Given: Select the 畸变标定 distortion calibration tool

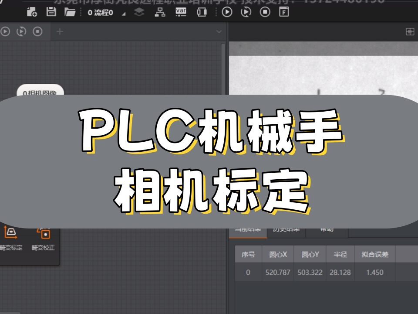Looking at the screenshot, I should coord(11,239).
